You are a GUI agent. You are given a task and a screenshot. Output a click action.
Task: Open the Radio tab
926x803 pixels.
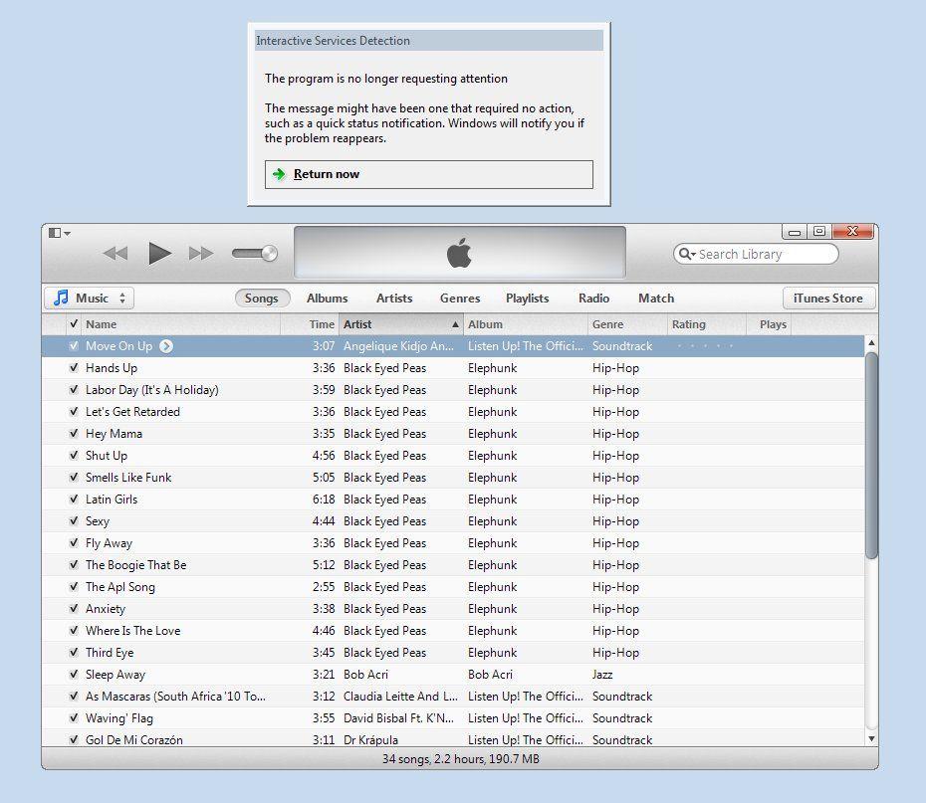pyautogui.click(x=593, y=298)
